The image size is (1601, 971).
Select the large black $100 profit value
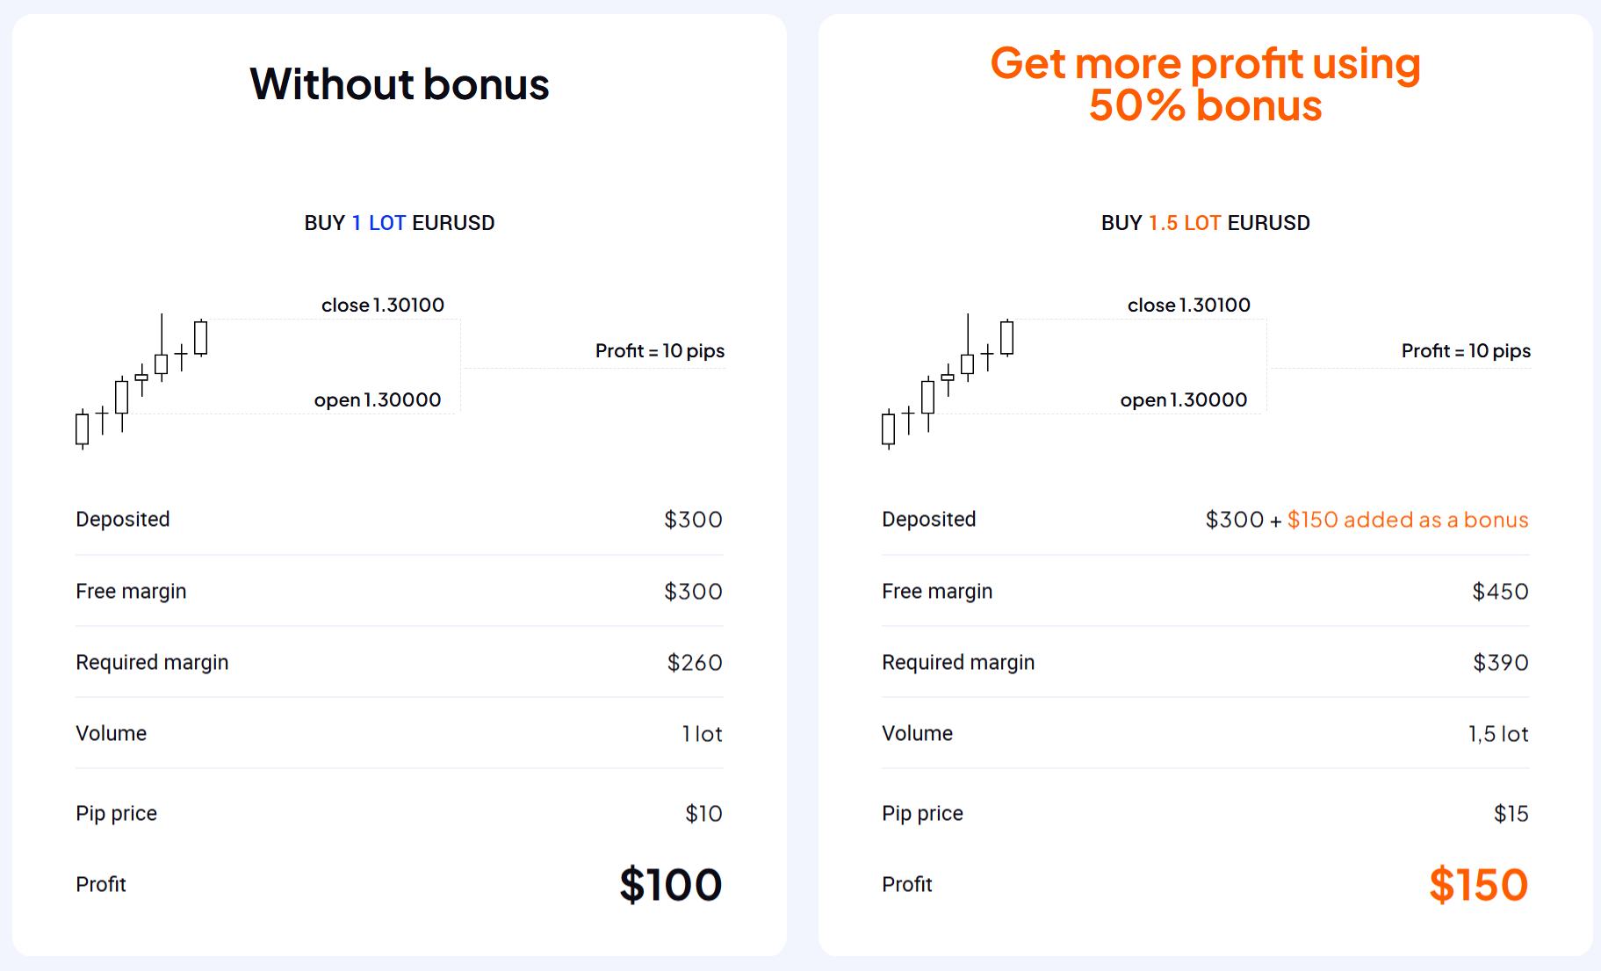click(x=671, y=884)
